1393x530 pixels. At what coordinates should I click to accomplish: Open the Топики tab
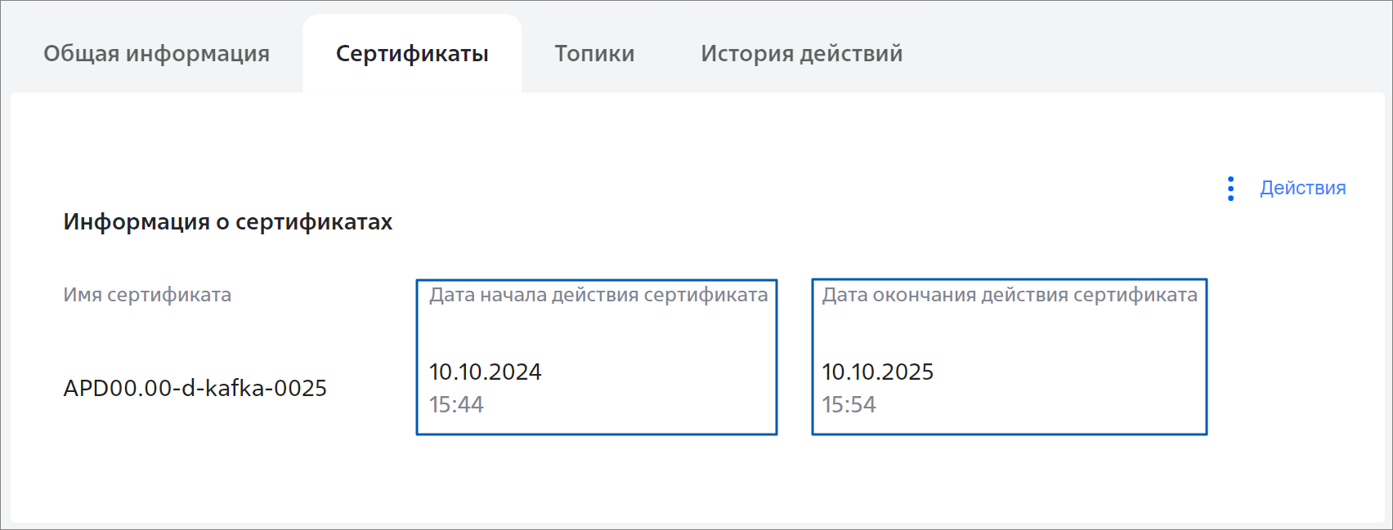[594, 53]
